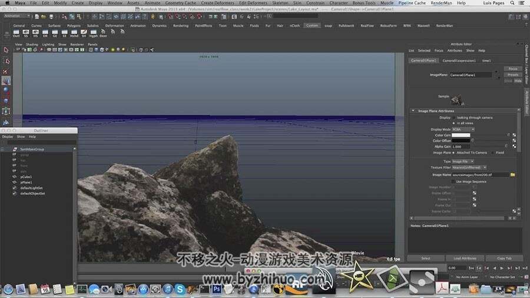
Task: Enable Use Image Sequence checkbox
Action: pos(453,182)
